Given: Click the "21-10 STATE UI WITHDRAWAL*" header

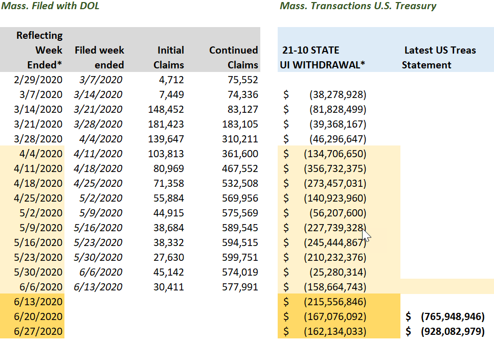Looking at the screenshot, I should (320, 57).
